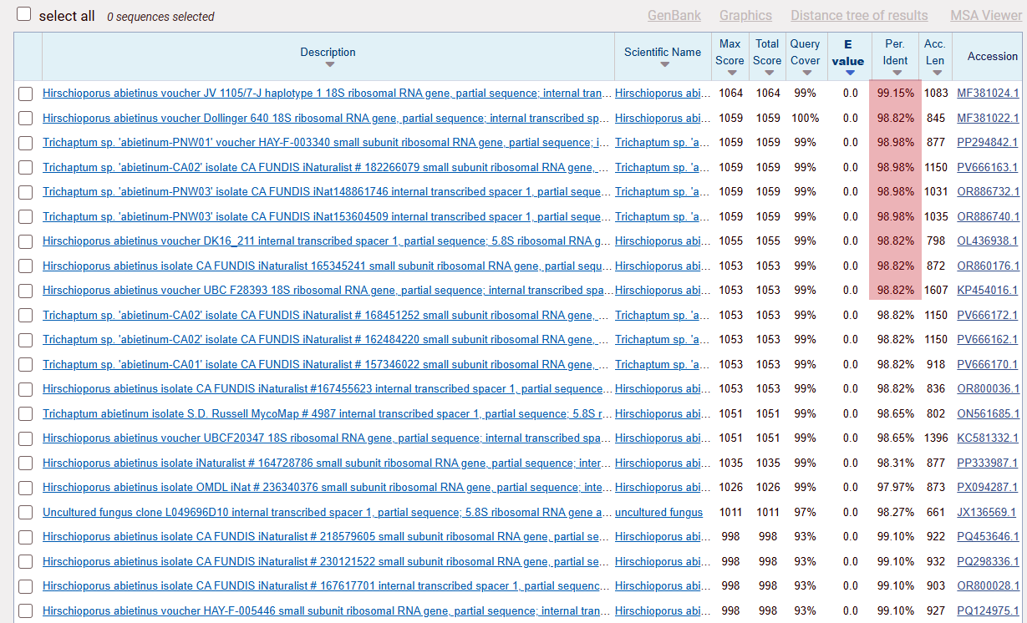Open Graphics view of results
Viewport: 1027px width, 623px height.
pos(745,16)
